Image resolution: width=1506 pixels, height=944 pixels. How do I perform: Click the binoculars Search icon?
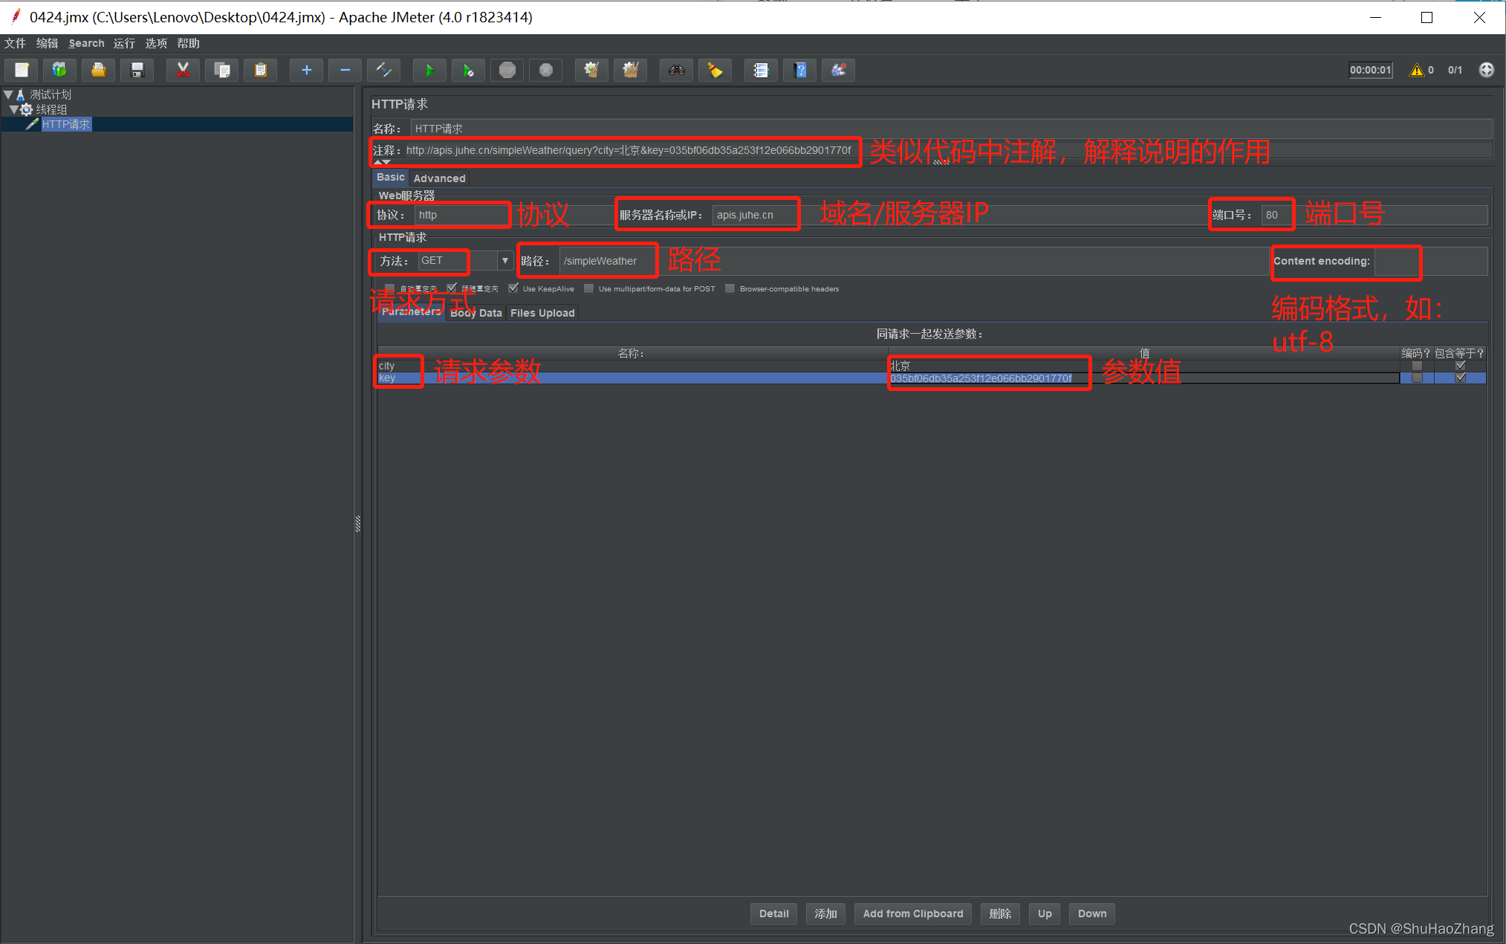676,70
